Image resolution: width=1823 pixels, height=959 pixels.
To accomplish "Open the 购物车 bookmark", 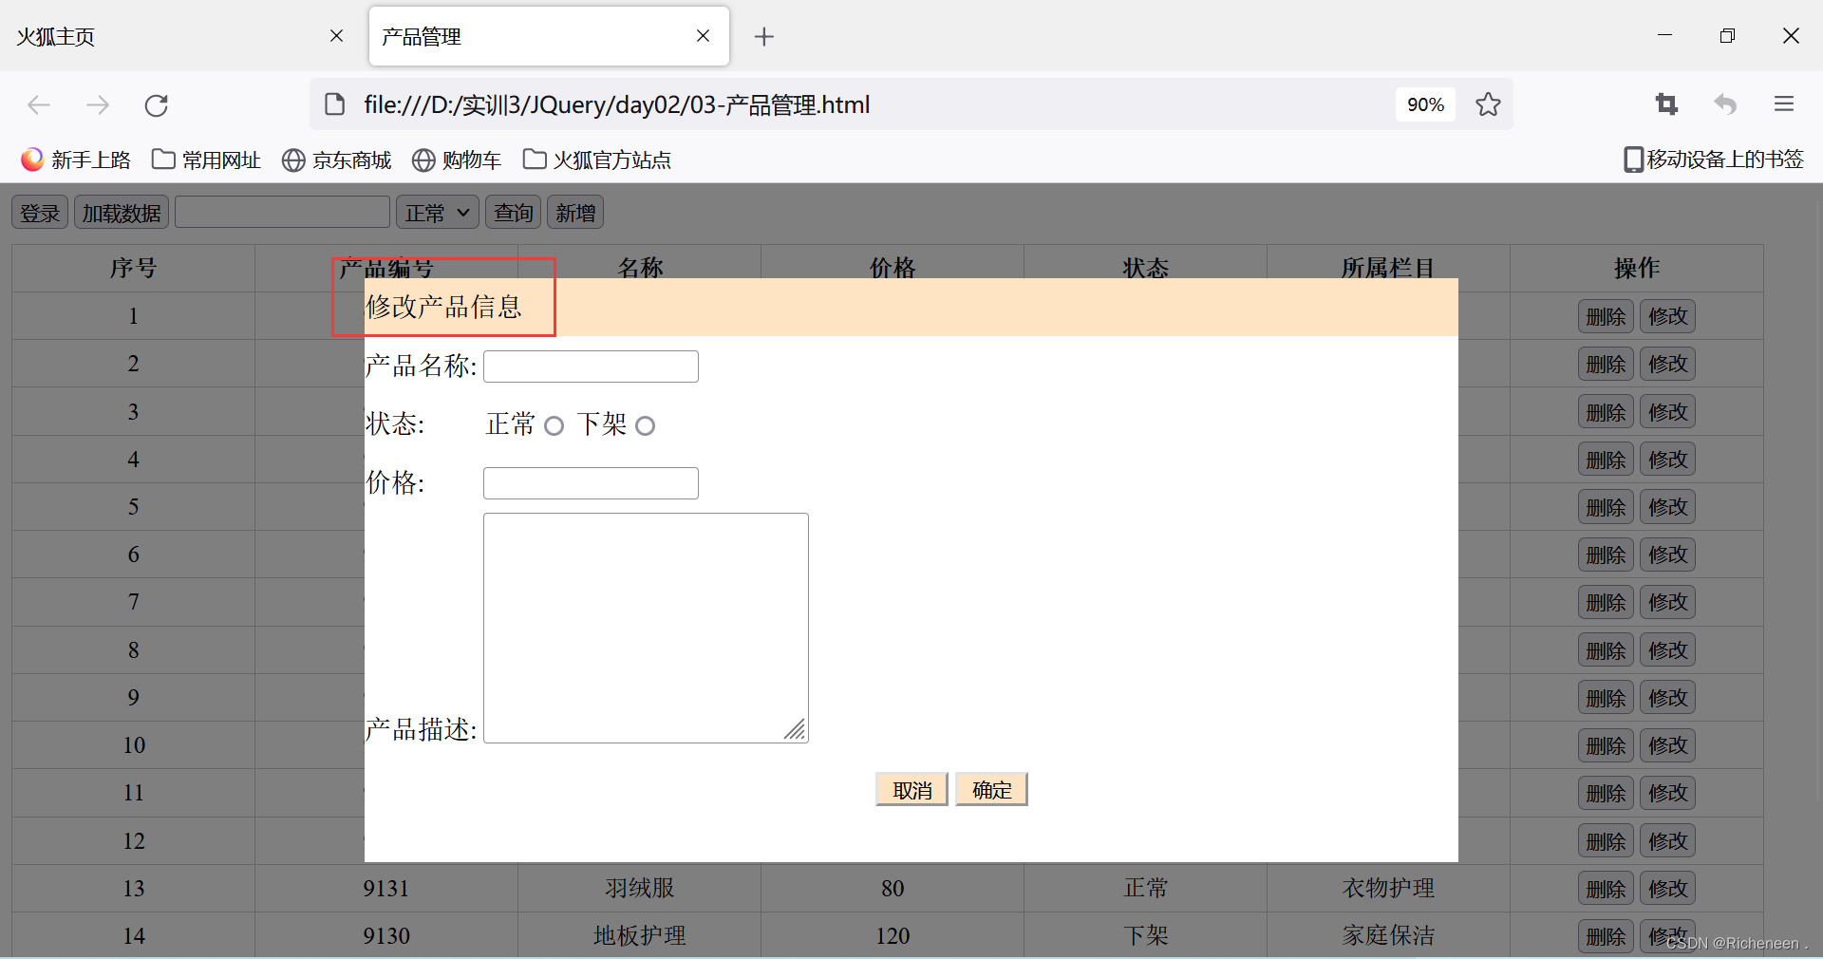I will coord(458,160).
